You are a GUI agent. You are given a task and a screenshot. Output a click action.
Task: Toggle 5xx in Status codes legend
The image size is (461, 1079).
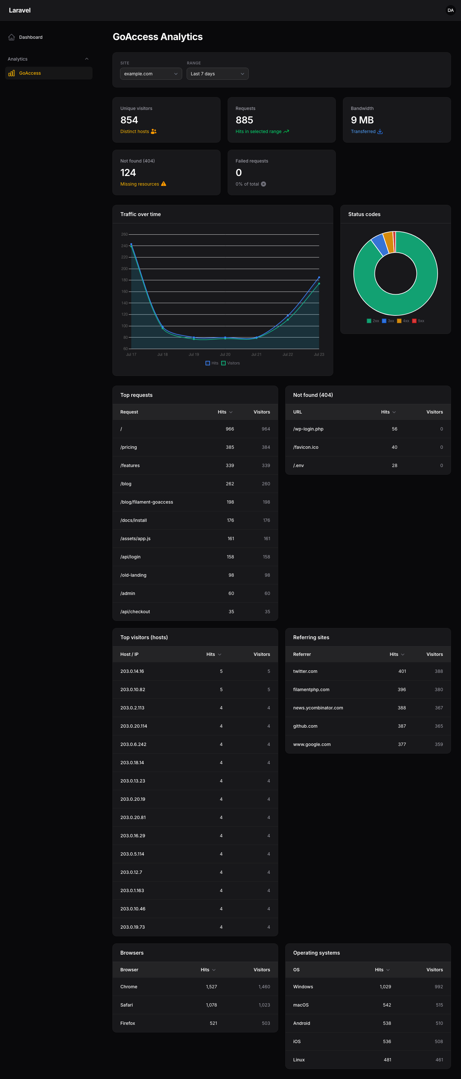418,321
